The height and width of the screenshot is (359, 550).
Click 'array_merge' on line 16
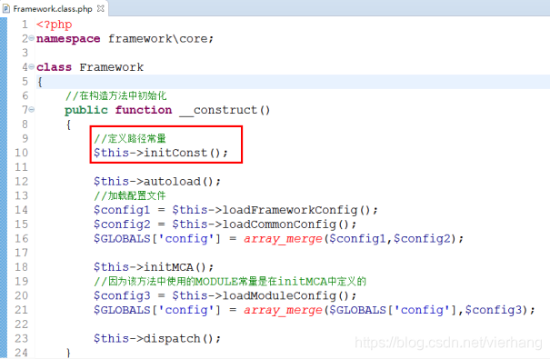click(283, 239)
